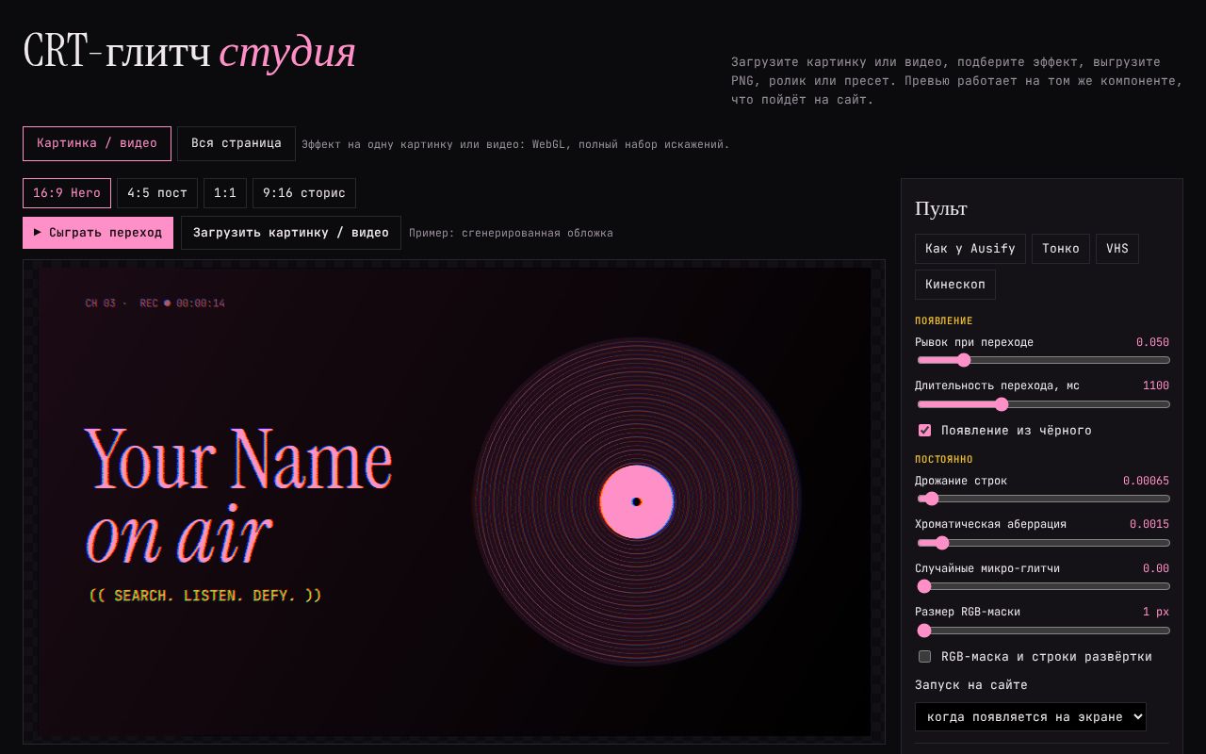Click the 'Your Name' text in preview
The width and height of the screenshot is (1206, 754).
tap(238, 459)
